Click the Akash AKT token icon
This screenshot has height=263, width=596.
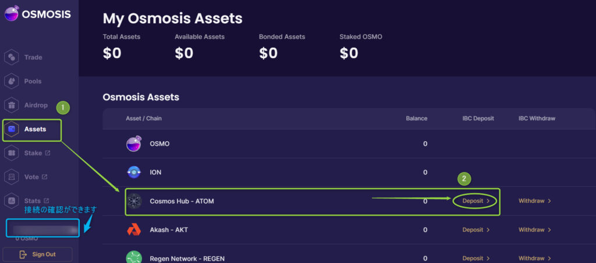[x=134, y=230]
